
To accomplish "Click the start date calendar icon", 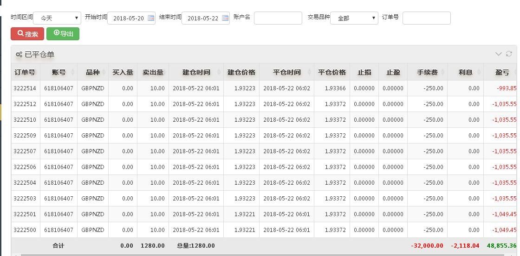I will coord(151,18).
